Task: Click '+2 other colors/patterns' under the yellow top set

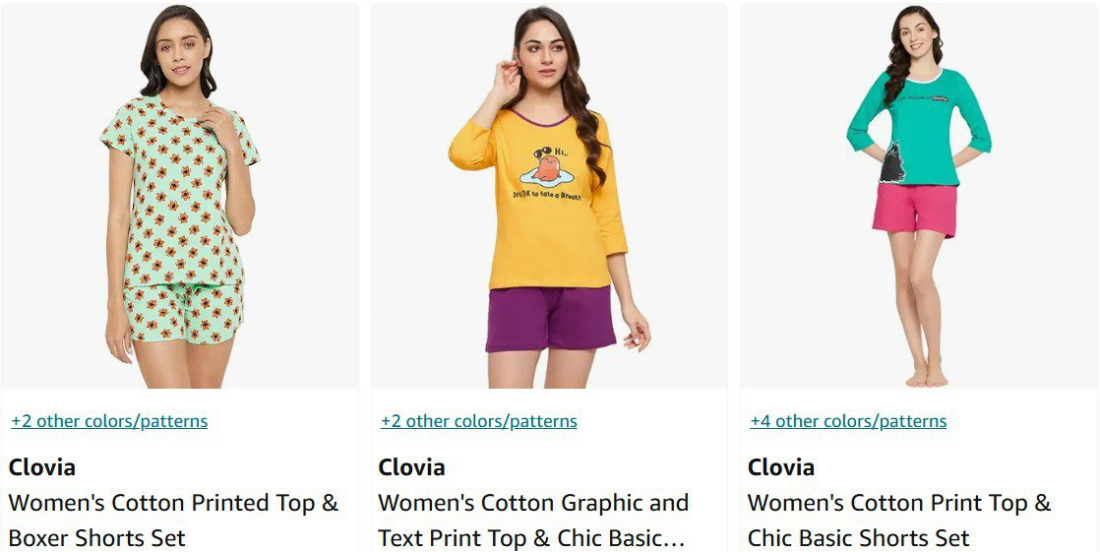Action: [x=479, y=421]
